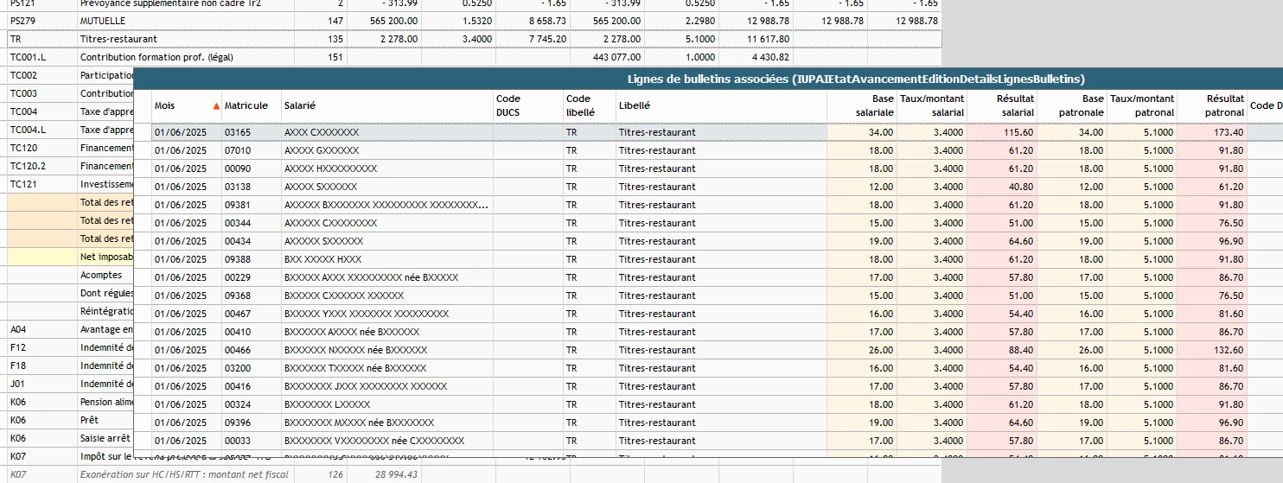Viewport: 1283px width, 483px height.
Task: Click the TC004 code in background table
Action: point(23,111)
